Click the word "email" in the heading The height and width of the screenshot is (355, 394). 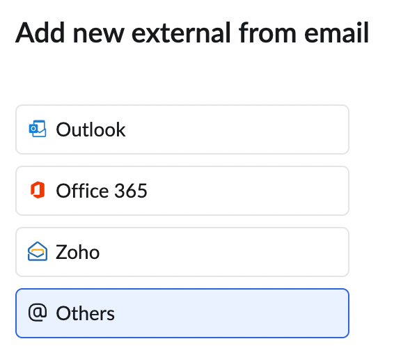click(x=336, y=33)
